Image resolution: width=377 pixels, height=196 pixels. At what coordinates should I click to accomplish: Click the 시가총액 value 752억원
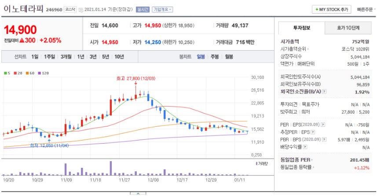360,42
